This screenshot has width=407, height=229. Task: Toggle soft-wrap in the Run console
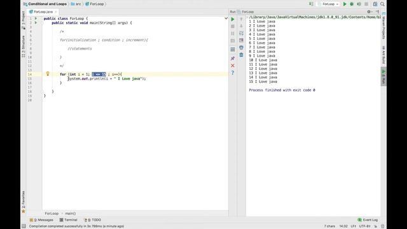pos(241,33)
